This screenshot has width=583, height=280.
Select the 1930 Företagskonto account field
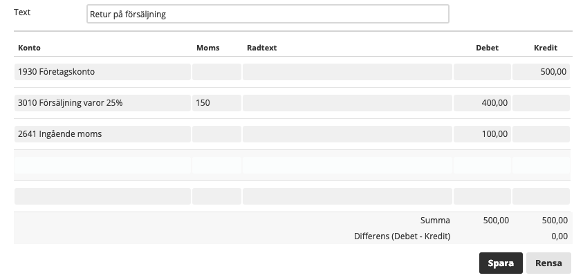point(102,72)
